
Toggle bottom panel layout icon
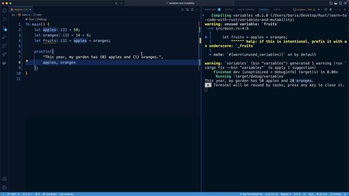(336, 3)
